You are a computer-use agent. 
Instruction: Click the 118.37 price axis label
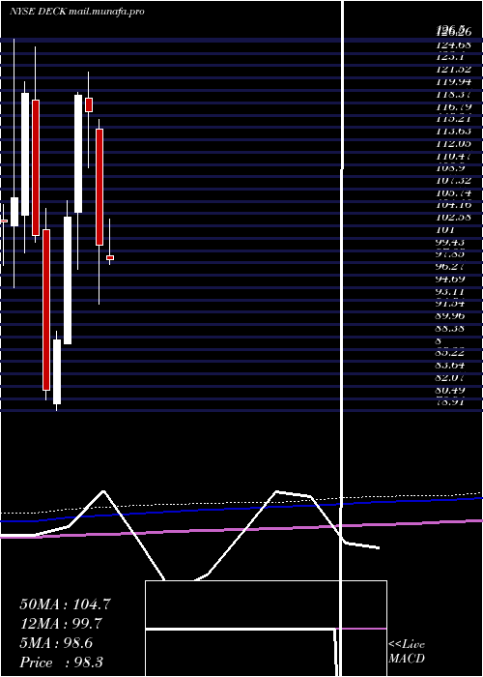point(454,94)
